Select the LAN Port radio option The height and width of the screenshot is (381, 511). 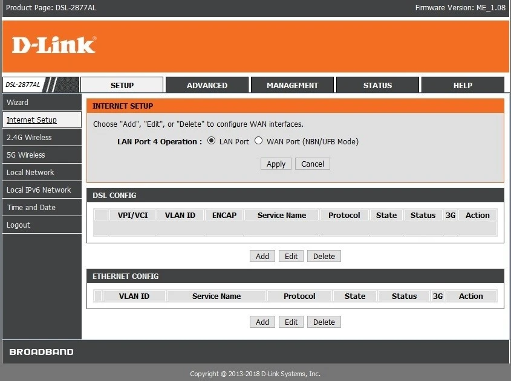211,141
